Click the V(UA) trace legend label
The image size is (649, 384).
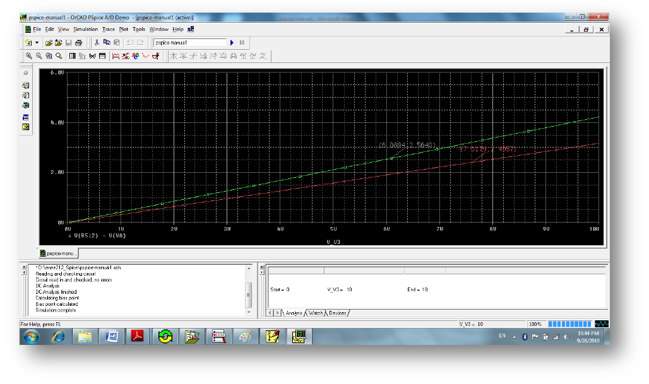coord(118,235)
